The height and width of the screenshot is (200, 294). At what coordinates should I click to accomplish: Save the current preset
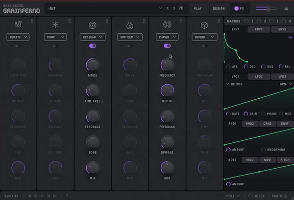(181, 8)
